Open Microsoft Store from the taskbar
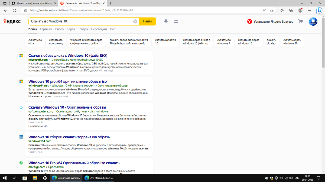The image size is (325, 182). point(25,178)
